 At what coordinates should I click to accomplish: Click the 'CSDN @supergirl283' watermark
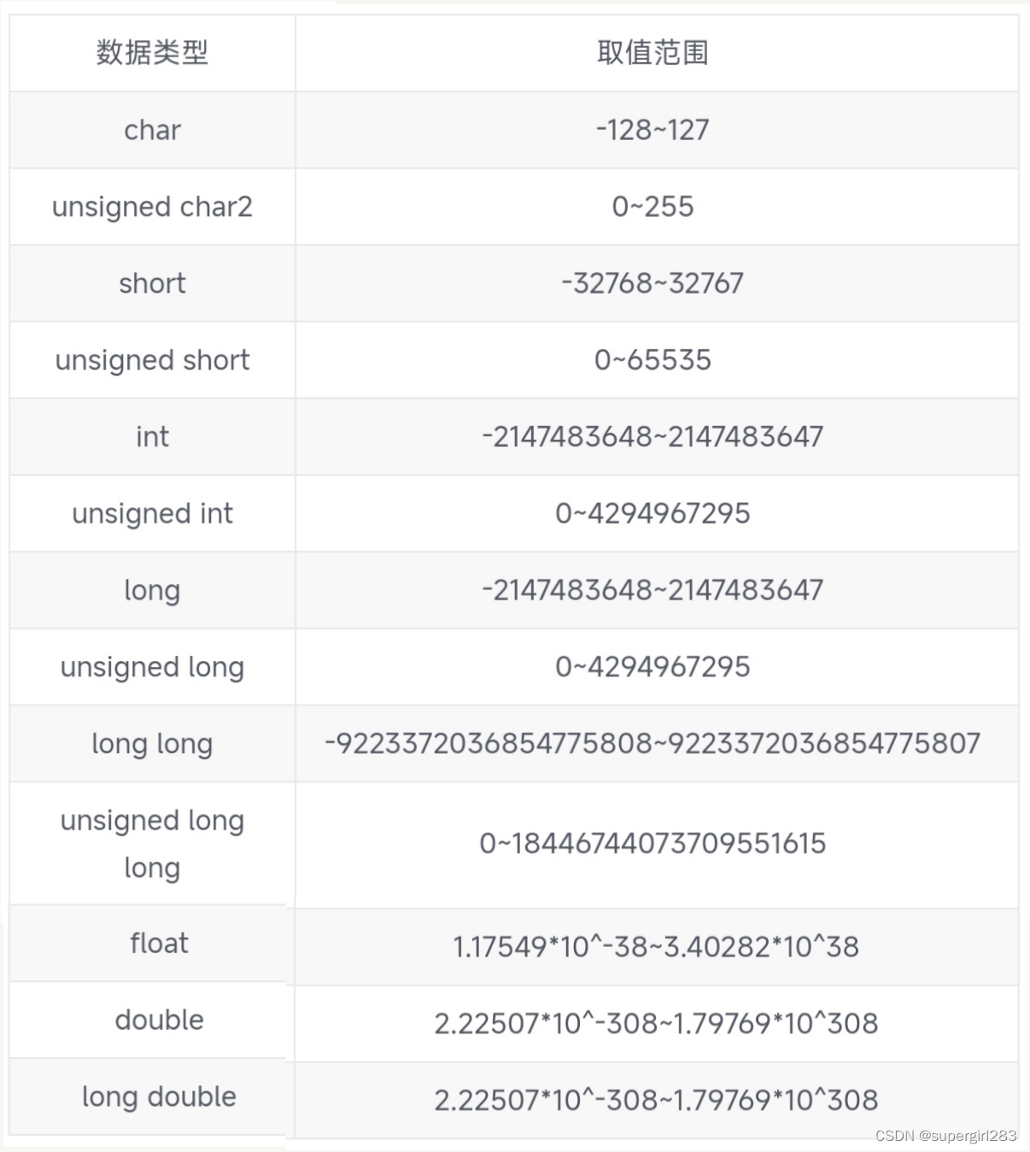(945, 1136)
